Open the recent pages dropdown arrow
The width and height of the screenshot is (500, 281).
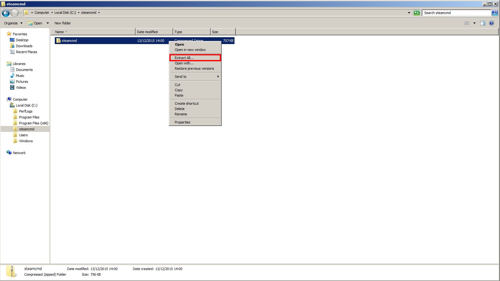tap(20, 13)
